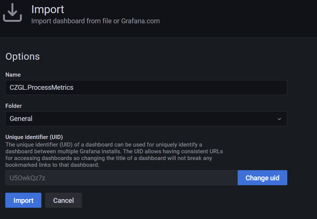Click the CZGL.ProcessMetrics name input field
317x219 pixels.
click(x=146, y=88)
